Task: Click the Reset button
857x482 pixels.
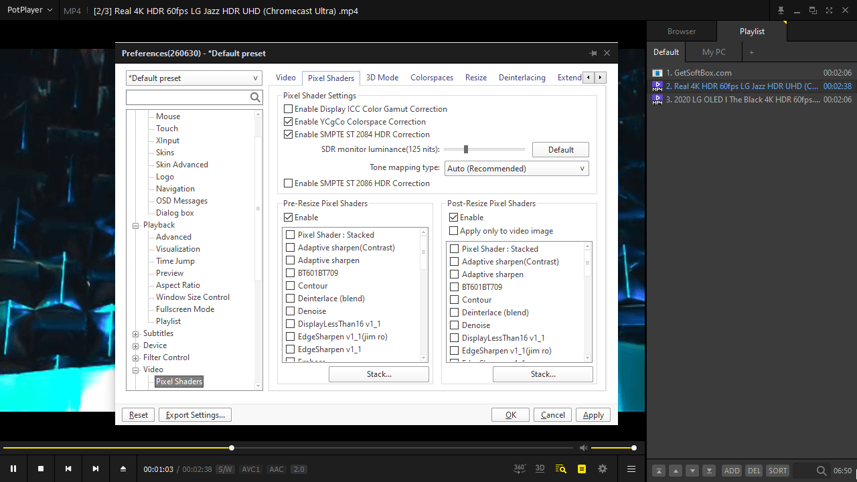Action: [139, 415]
